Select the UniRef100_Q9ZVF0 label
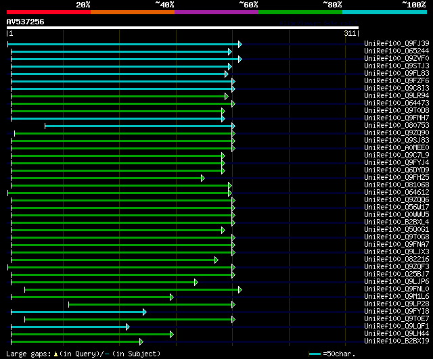 396,58
